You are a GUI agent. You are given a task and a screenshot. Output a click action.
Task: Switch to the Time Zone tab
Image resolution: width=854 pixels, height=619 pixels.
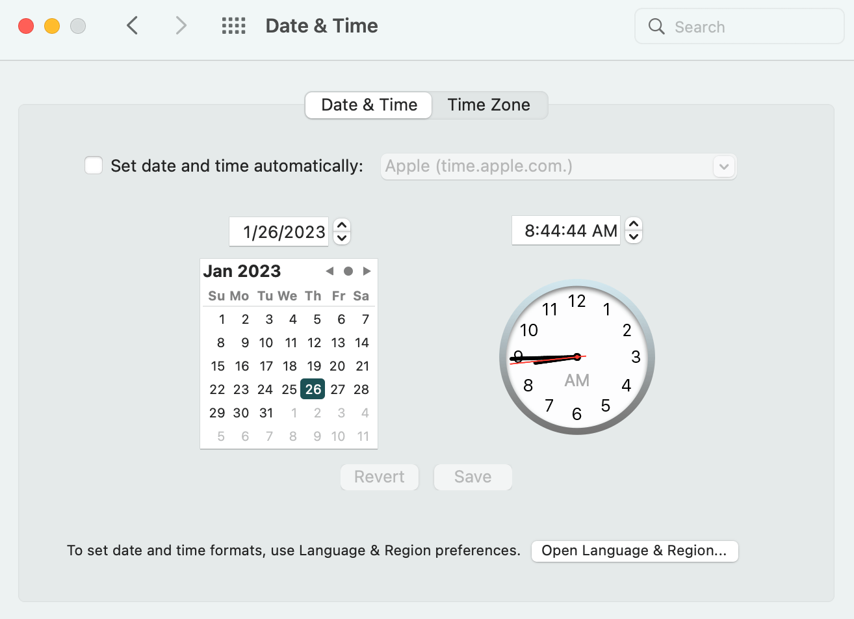[489, 105]
